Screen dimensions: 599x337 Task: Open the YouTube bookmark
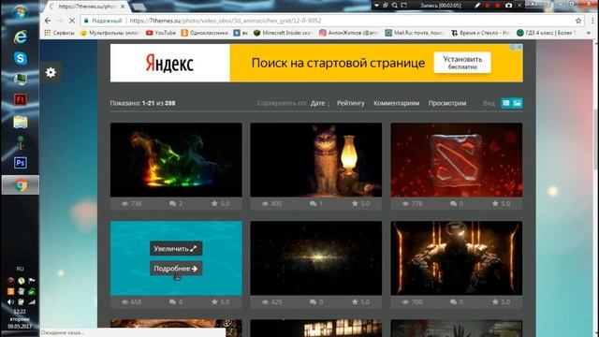161,33
